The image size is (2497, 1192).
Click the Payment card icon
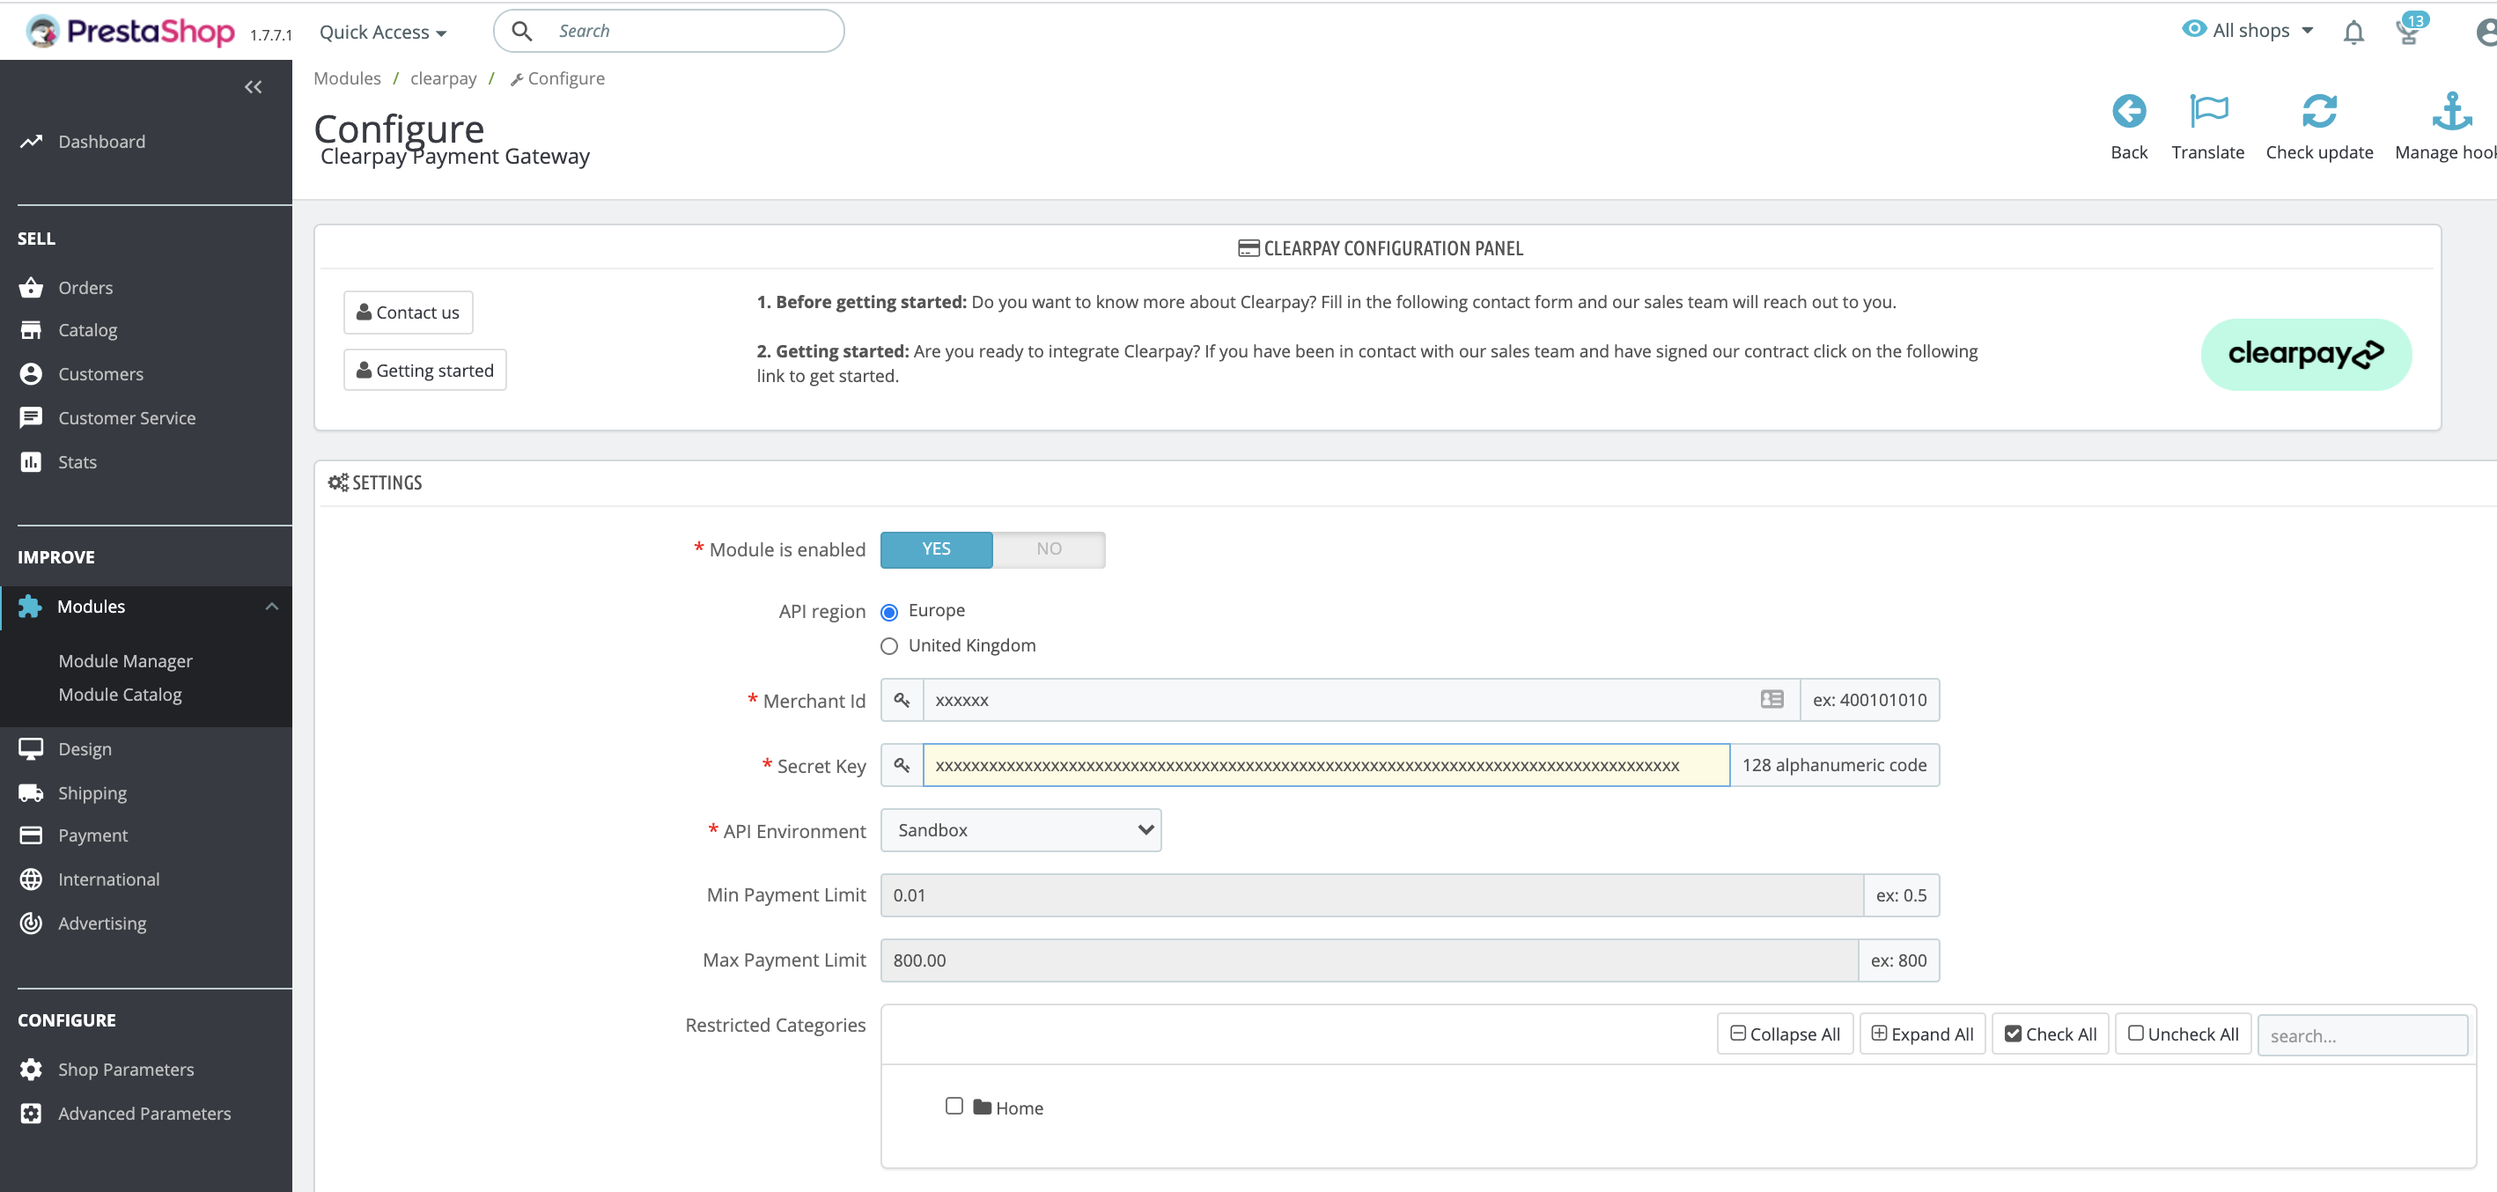(31, 835)
